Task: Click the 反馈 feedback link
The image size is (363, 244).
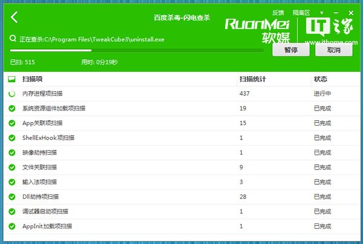Action: (x=278, y=12)
